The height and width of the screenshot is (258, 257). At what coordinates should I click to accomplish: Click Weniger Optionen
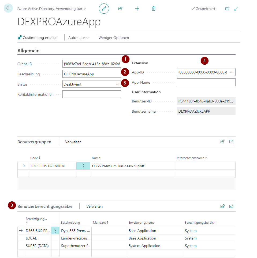114,38
